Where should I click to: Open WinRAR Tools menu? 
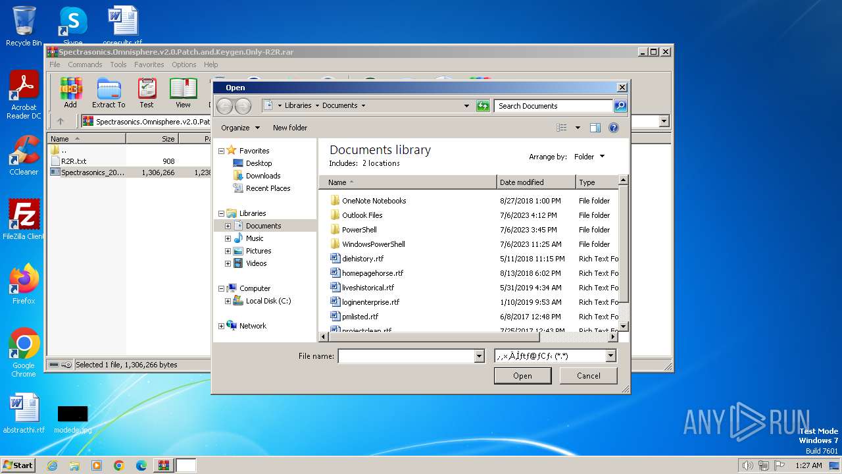[118, 65]
